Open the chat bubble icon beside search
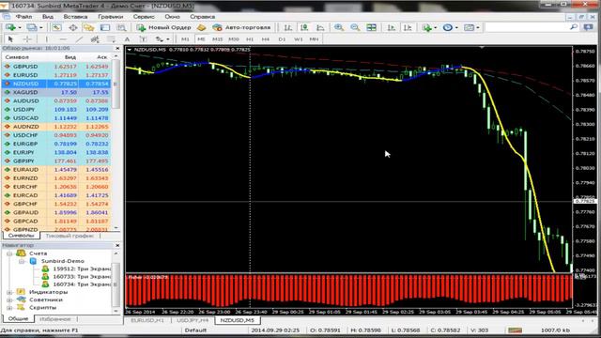 tap(588, 27)
